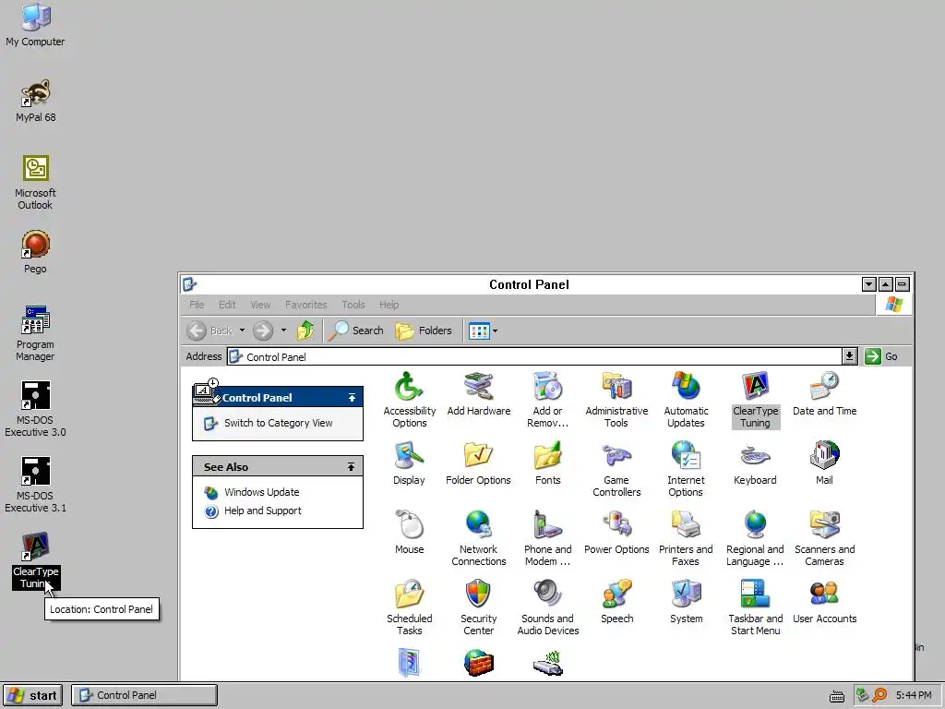Click the Back toolbar button
Screen dimensions: 945x709
tap(209, 330)
